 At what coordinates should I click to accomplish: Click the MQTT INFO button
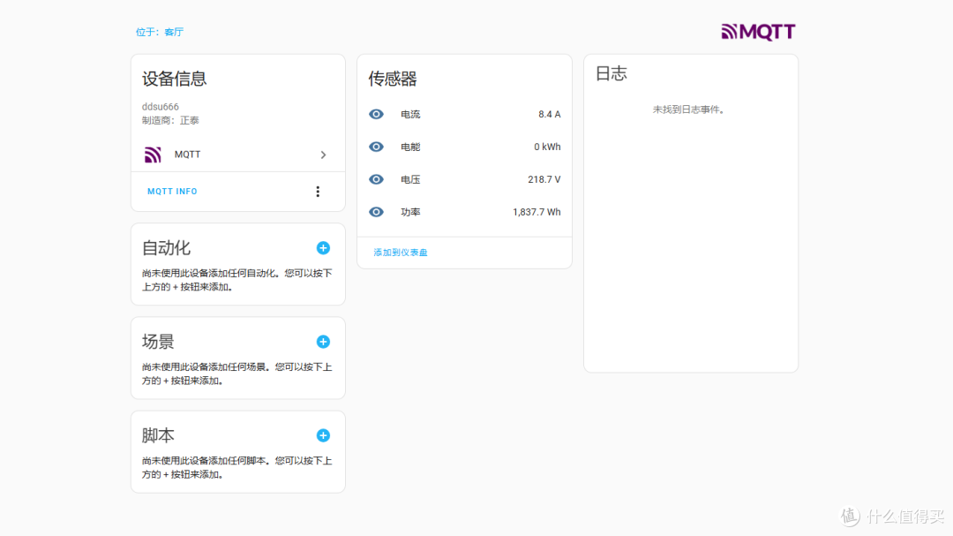(x=172, y=191)
